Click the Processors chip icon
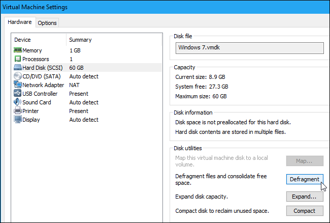 (x=18, y=59)
